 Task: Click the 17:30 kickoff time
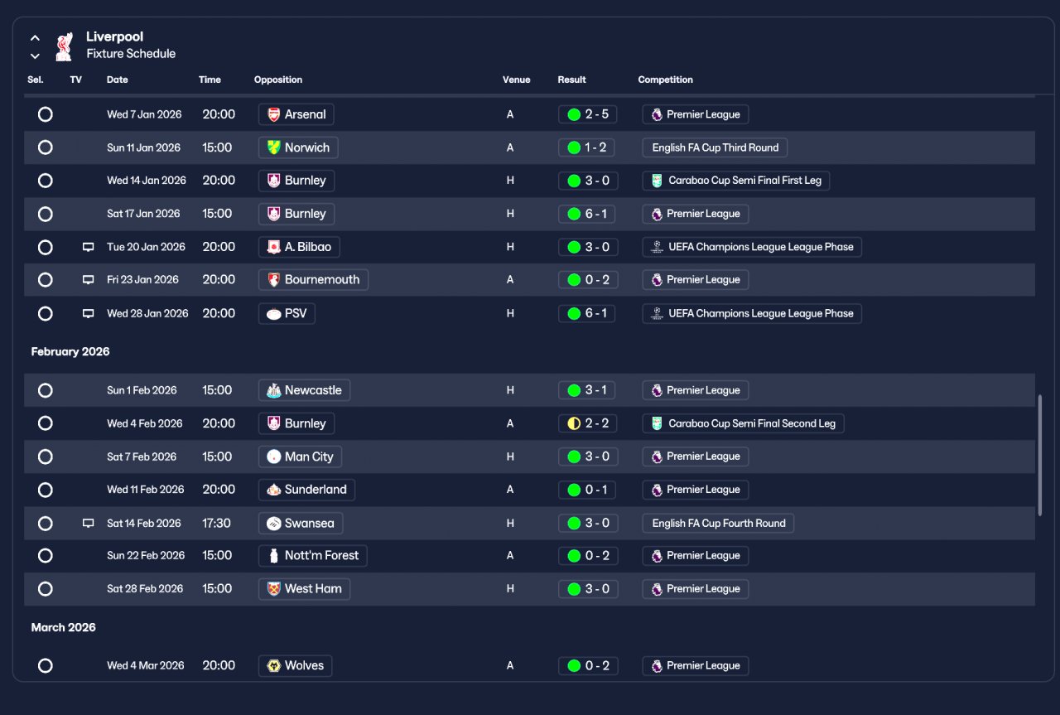pos(217,524)
